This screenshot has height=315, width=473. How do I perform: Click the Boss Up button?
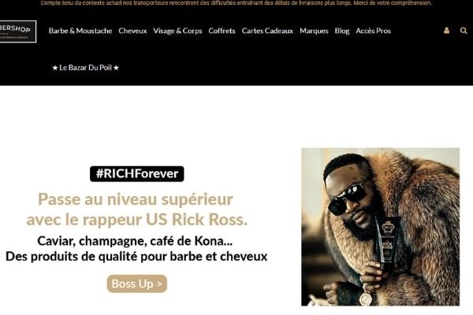click(137, 283)
